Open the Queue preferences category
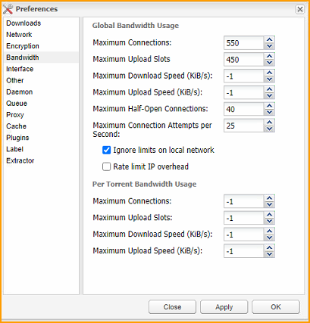 click(x=41, y=104)
